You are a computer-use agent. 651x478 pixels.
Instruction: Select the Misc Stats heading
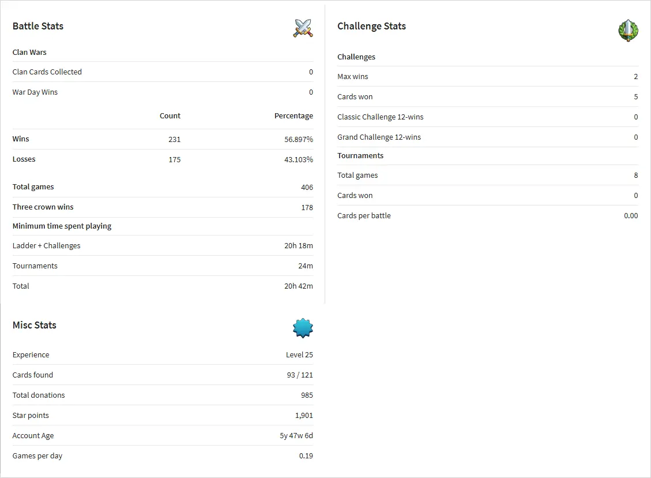pyautogui.click(x=35, y=325)
